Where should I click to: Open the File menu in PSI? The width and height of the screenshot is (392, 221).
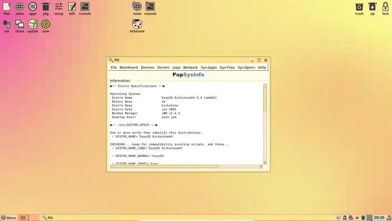click(x=114, y=68)
